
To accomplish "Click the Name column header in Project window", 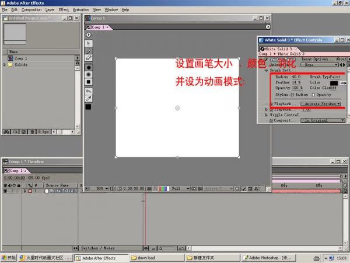I will (x=13, y=51).
